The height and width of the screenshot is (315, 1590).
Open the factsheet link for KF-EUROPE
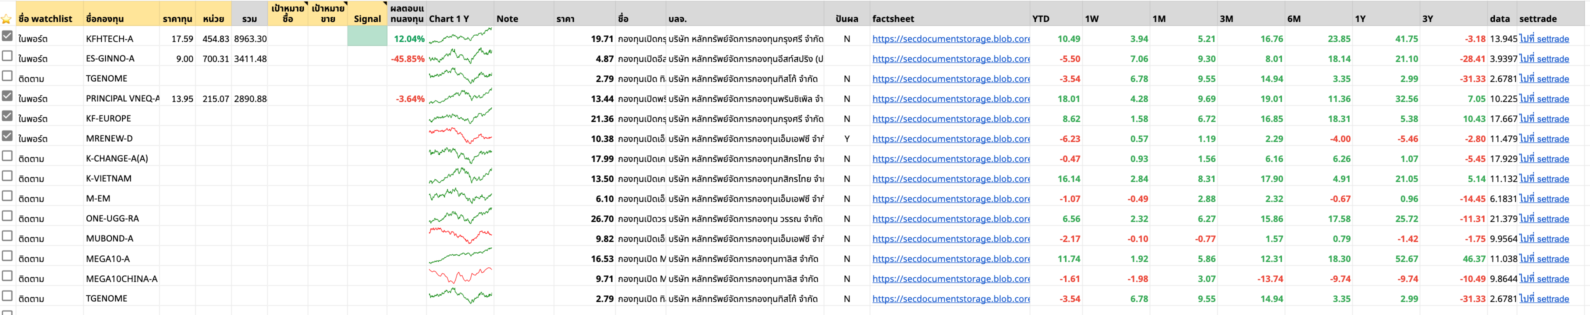click(950, 118)
